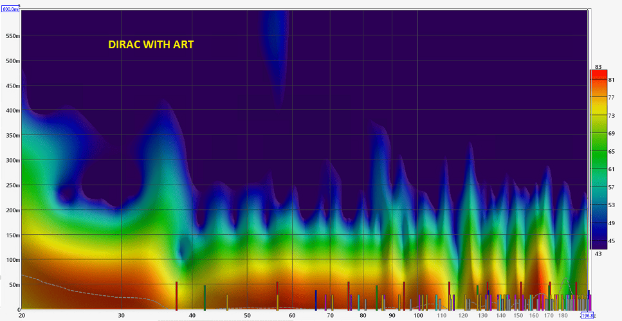Click the 150m time axis label
The image size is (622, 321).
point(13,235)
